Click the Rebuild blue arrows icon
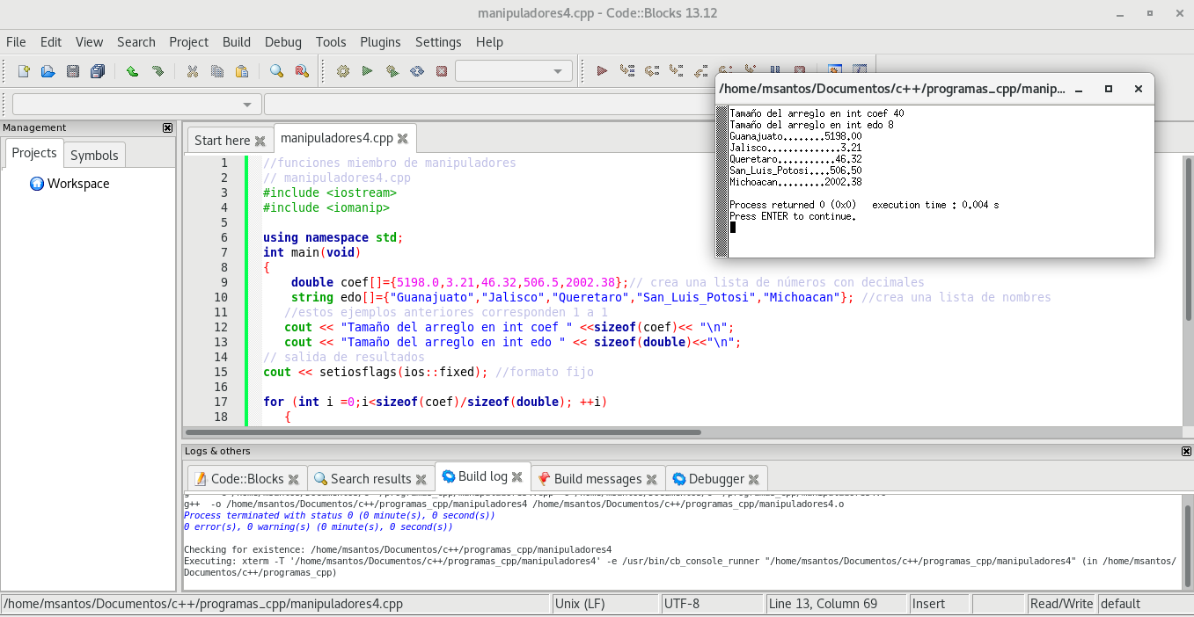 point(417,71)
